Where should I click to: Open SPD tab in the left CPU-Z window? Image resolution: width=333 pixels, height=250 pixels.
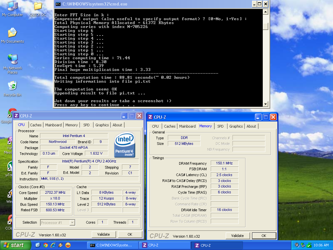(87, 125)
